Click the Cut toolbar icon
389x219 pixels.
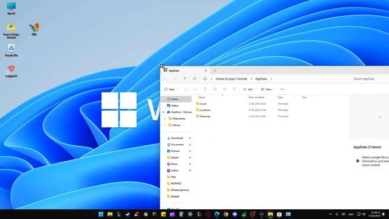click(185, 89)
